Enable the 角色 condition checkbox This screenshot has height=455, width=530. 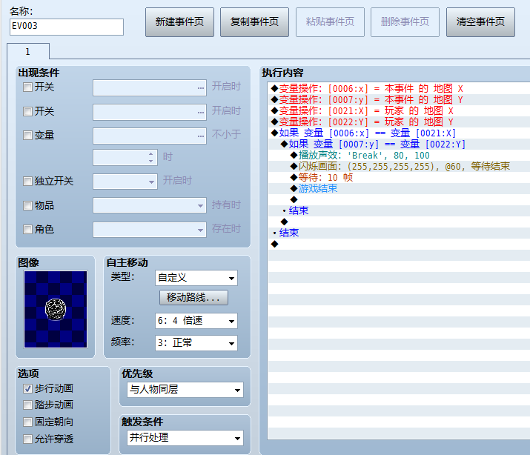coord(27,230)
